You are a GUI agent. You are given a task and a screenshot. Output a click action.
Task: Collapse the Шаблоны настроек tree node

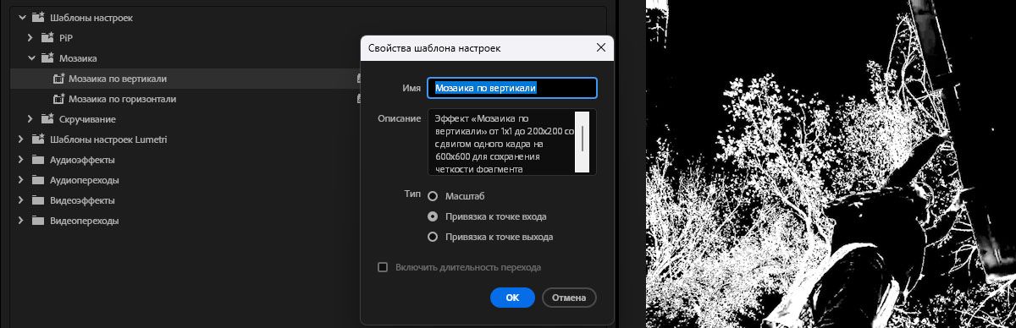22,17
